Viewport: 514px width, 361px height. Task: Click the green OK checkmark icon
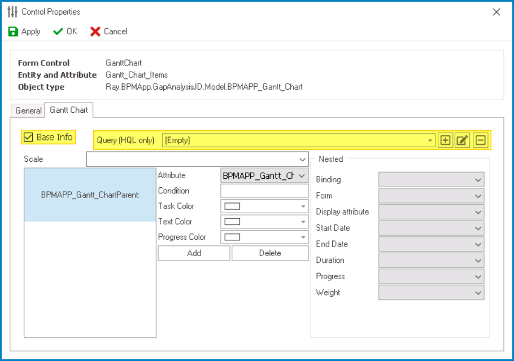coord(58,32)
